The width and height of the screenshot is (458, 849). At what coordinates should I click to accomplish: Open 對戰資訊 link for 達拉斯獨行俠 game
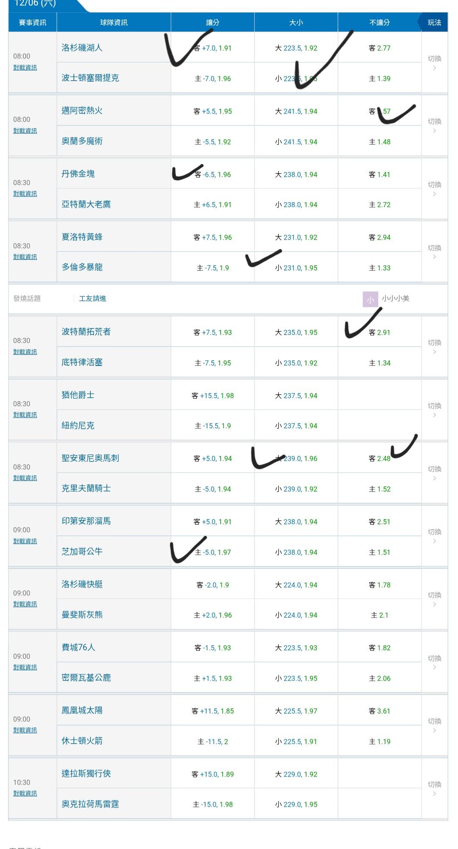(x=25, y=793)
